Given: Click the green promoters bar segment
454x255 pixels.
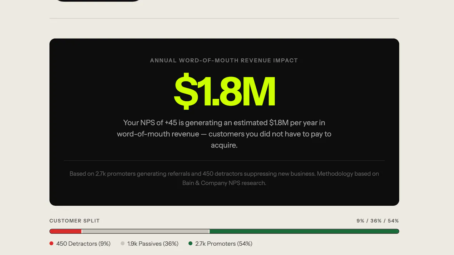Looking at the screenshot, I should tap(304, 231).
